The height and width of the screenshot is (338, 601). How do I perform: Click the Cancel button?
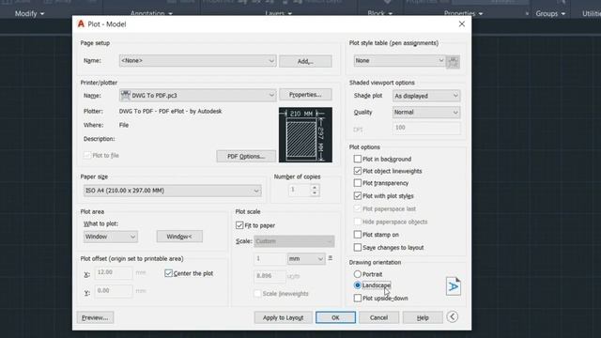click(378, 317)
